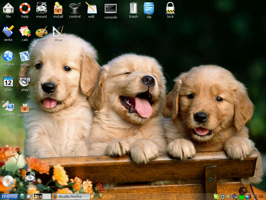Open the console terminal icon
266x200 pixels.
coord(111,9)
